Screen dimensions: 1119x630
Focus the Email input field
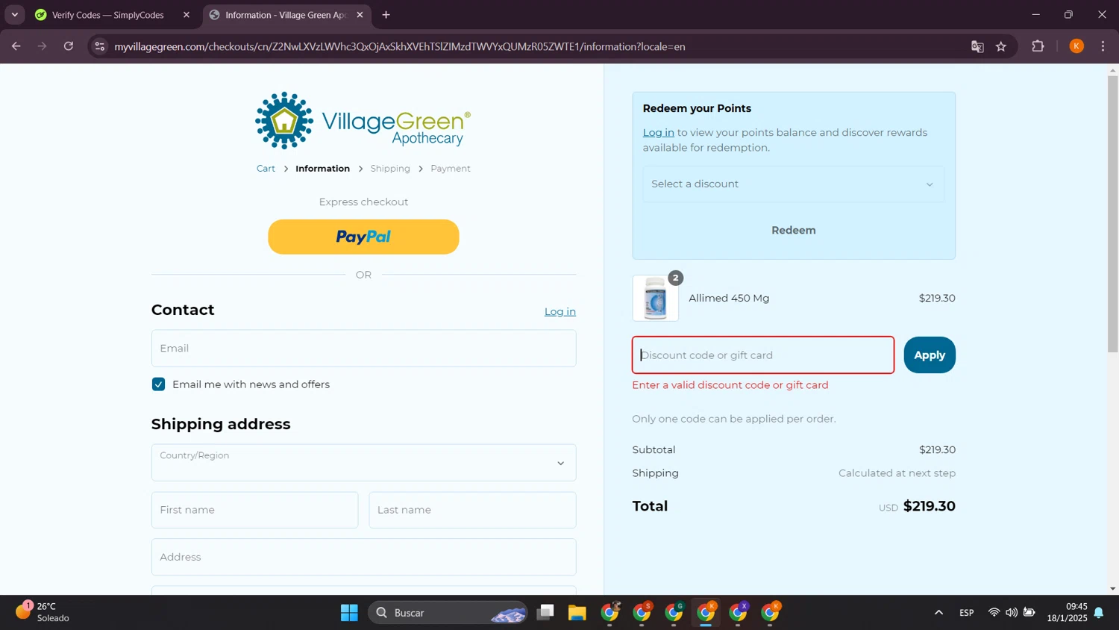[363, 349]
